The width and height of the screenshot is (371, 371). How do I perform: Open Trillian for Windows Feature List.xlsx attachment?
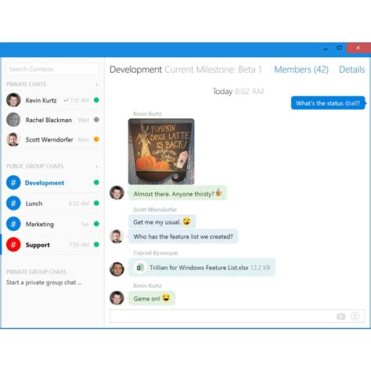[202, 268]
